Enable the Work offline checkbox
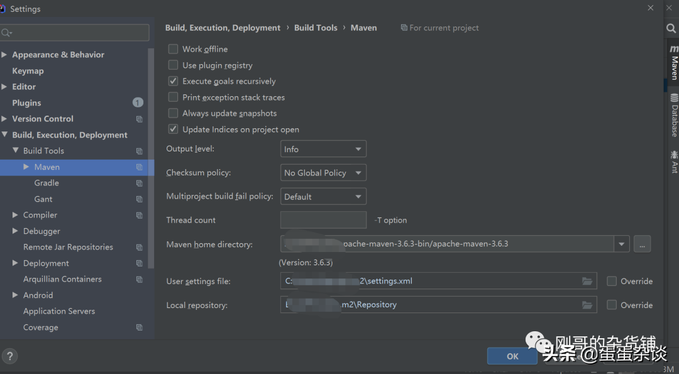The image size is (679, 374). [174, 49]
